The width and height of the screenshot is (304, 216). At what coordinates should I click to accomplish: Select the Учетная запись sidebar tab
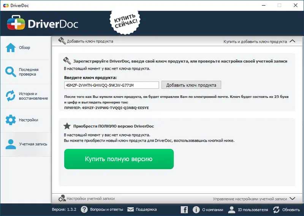pyautogui.click(x=26, y=144)
